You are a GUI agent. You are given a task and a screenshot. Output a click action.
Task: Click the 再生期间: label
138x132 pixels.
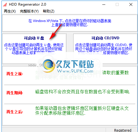click(x=15, y=93)
